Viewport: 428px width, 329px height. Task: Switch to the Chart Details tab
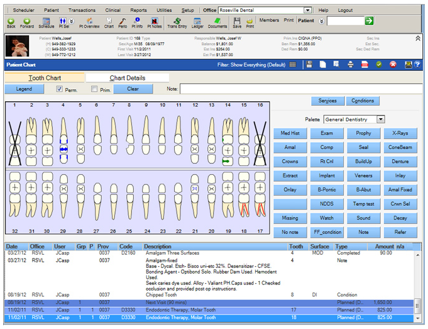click(128, 78)
